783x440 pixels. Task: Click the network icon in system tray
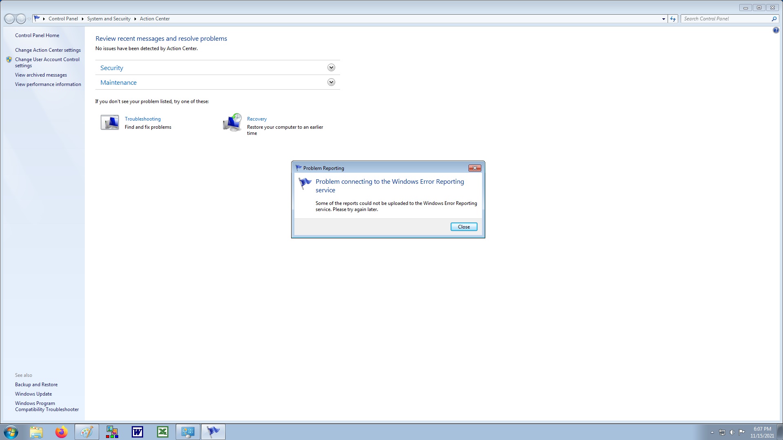click(722, 432)
